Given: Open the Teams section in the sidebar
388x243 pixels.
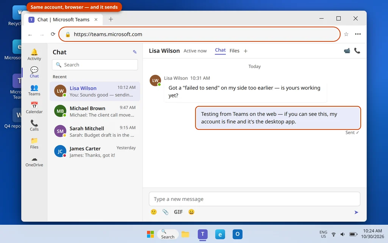Looking at the screenshot, I should [34, 90].
